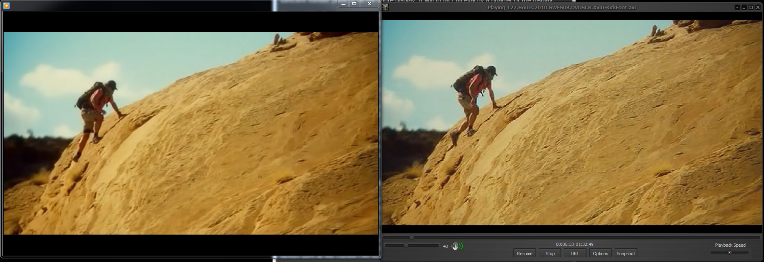Maximize the dark-skinned player window
This screenshot has width=764, height=262.
[751, 7]
